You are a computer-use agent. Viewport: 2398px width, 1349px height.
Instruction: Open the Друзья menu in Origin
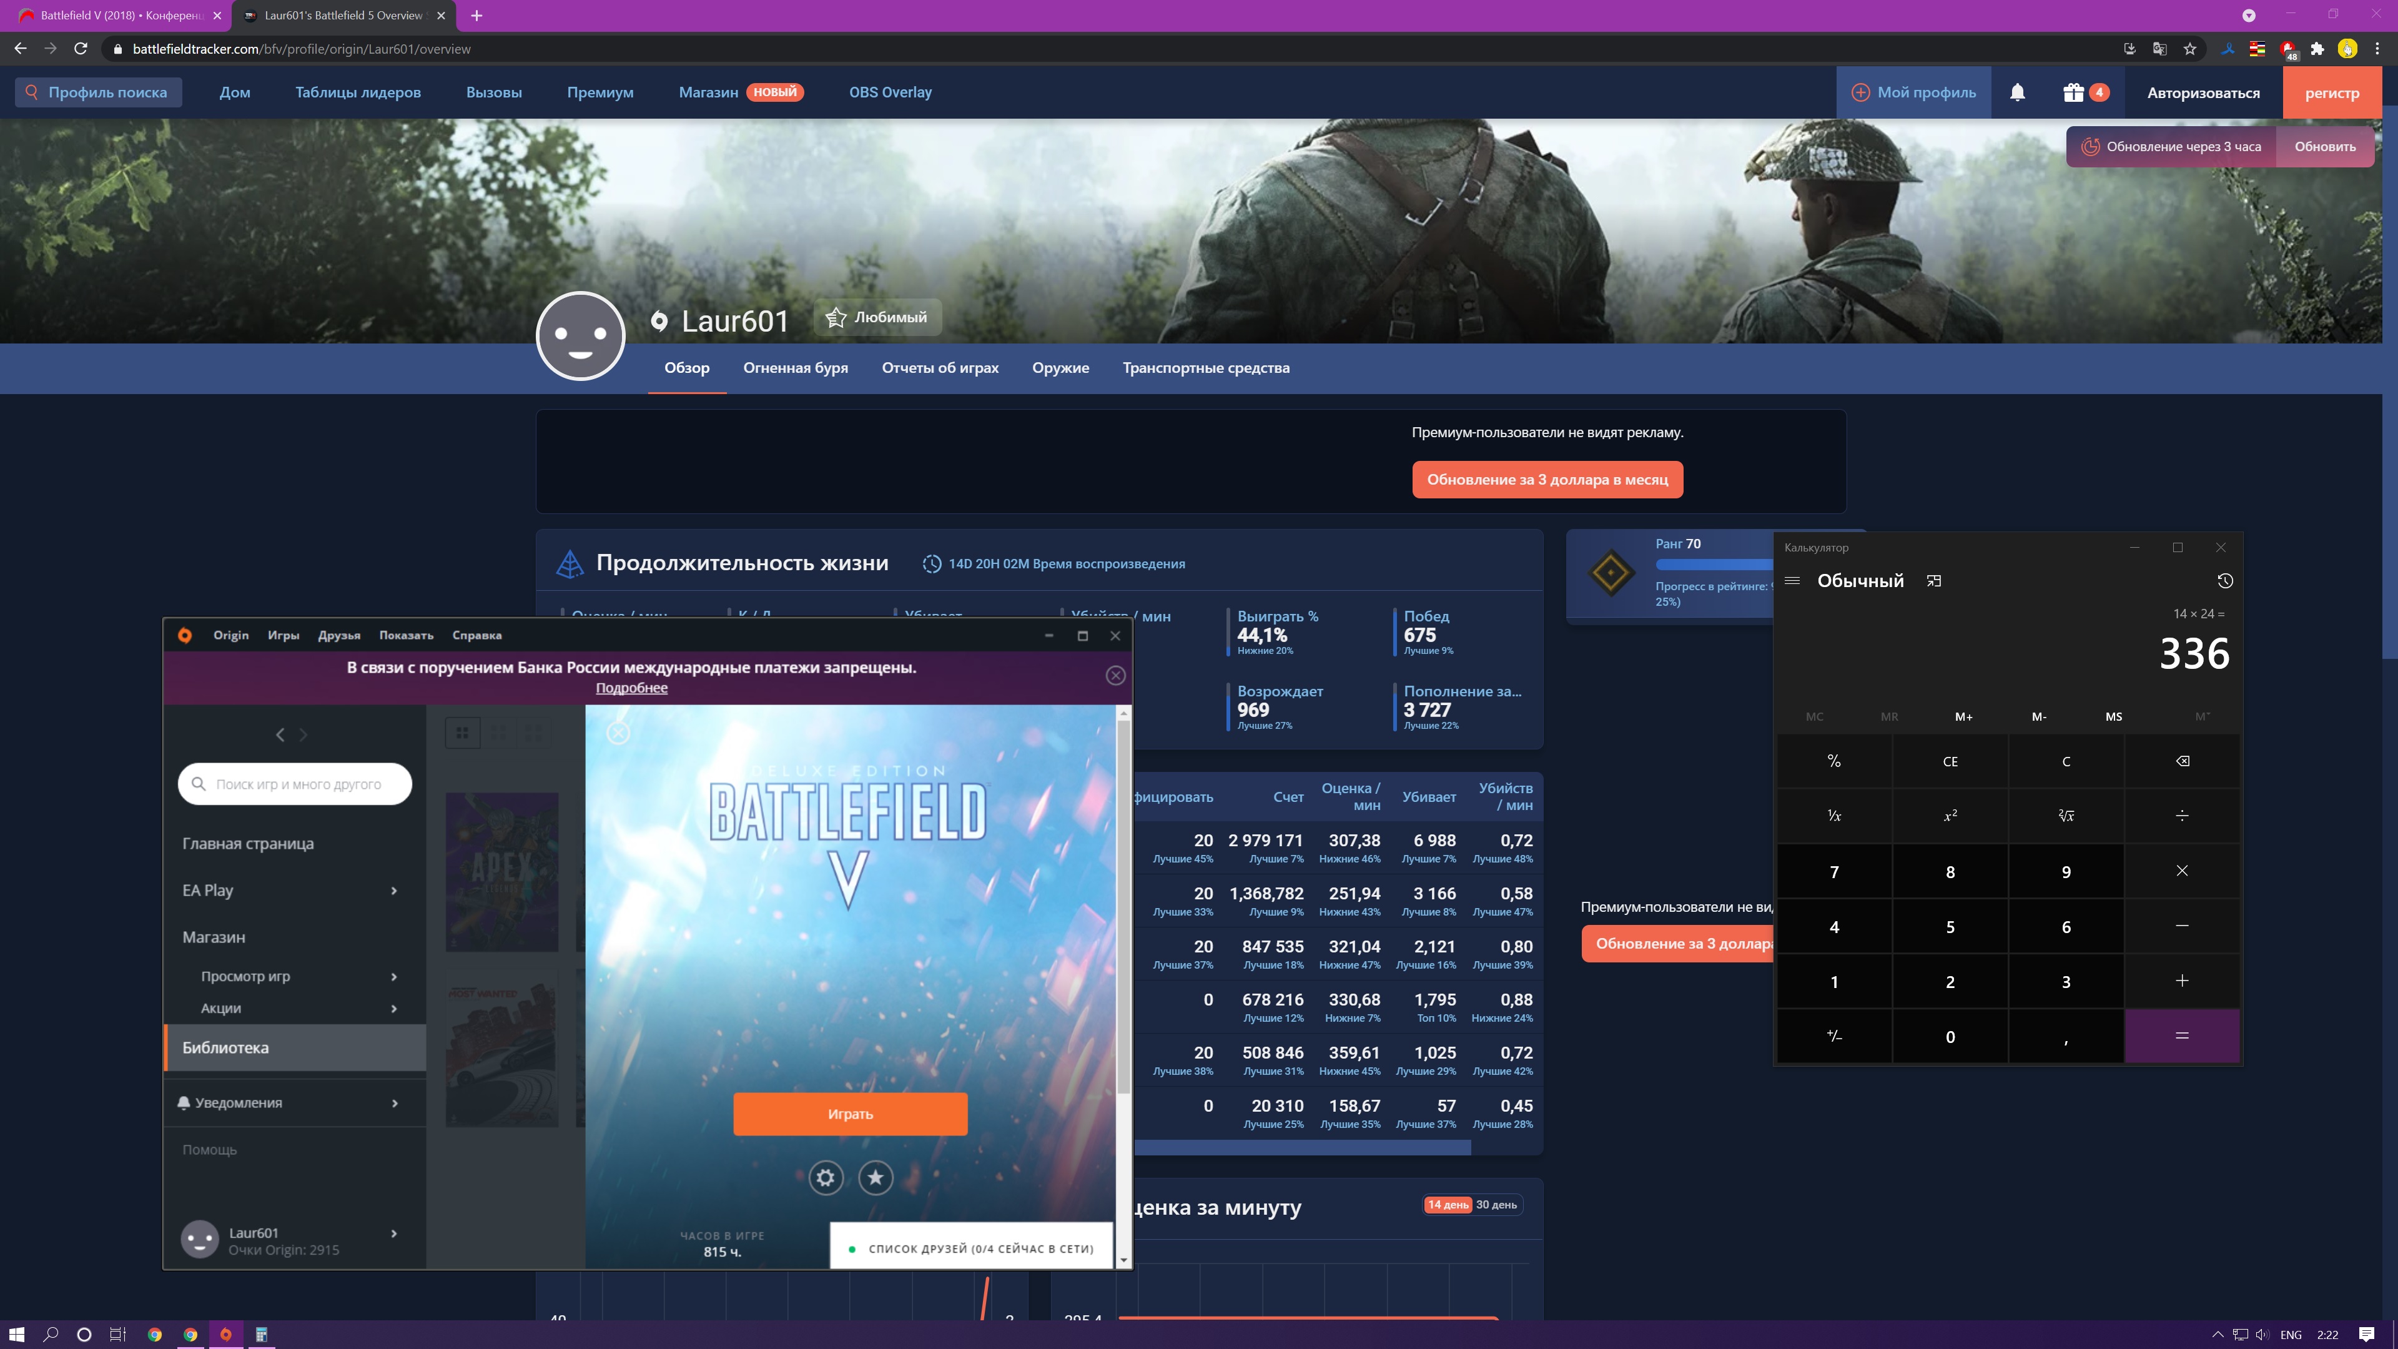click(339, 635)
